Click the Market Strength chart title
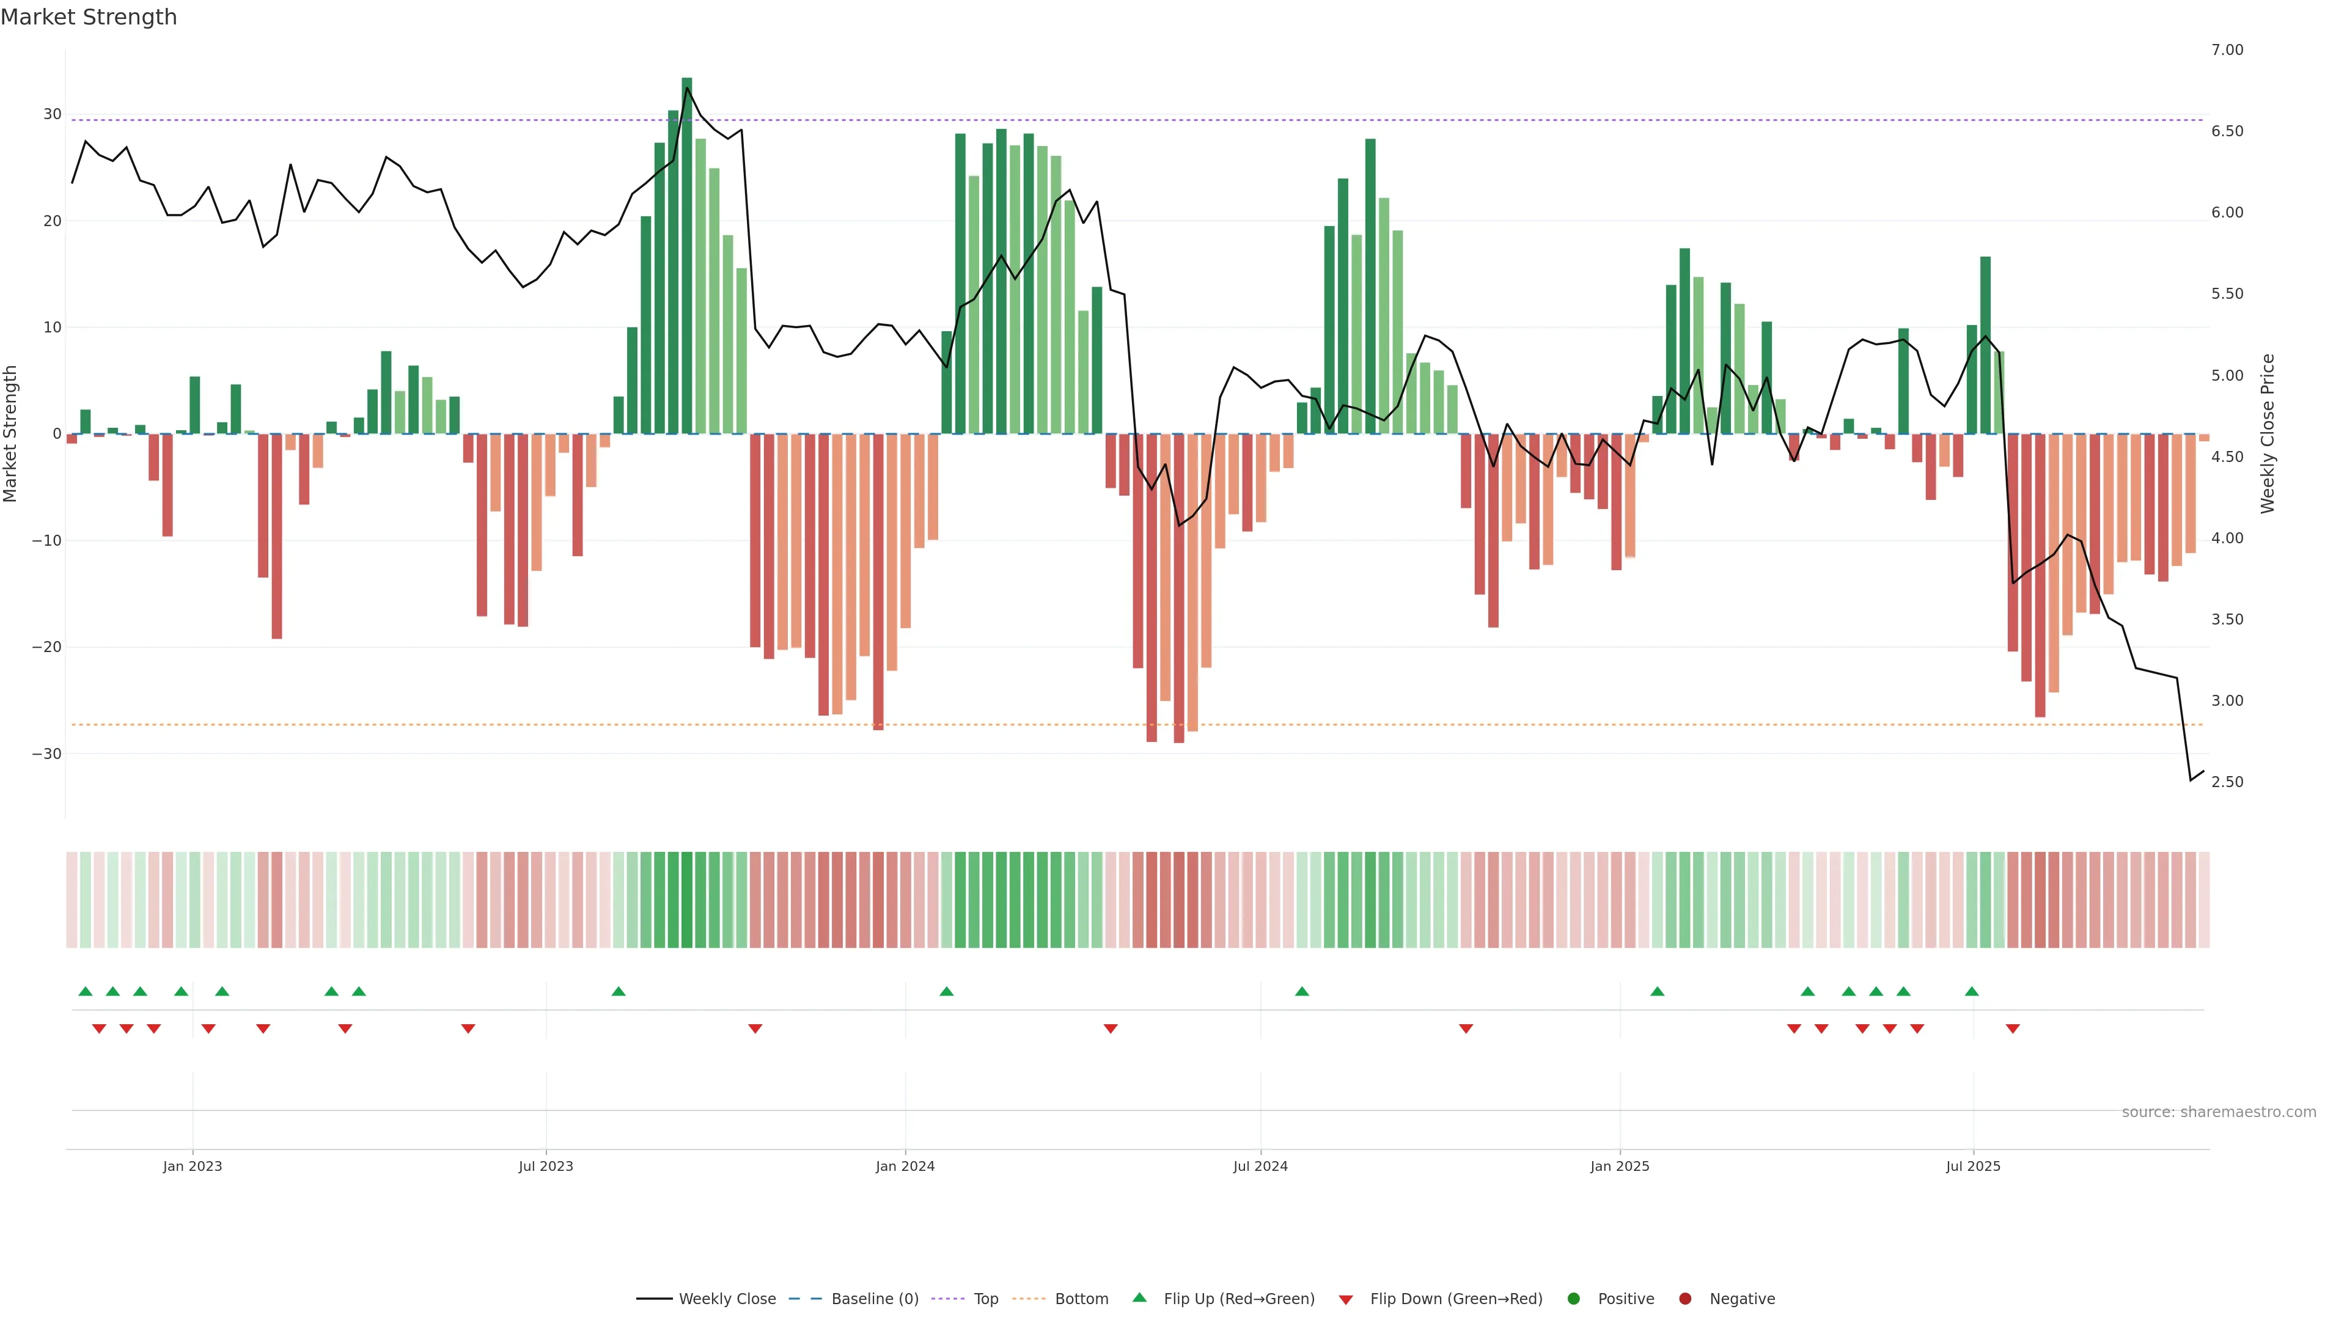This screenshot has width=2347, height=1320. click(89, 16)
